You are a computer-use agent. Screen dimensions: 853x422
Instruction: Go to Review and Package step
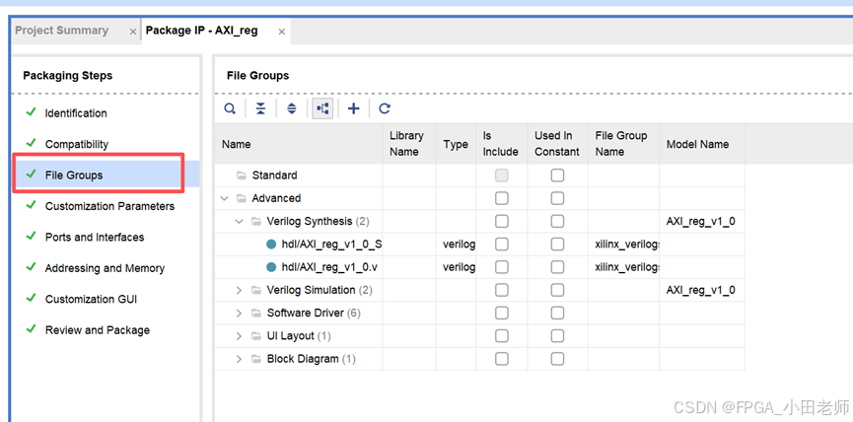[x=98, y=330]
